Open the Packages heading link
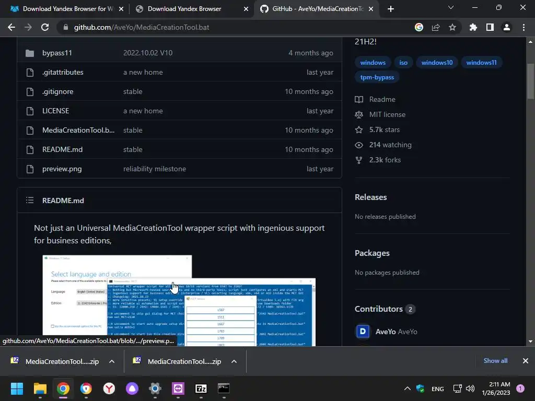Viewport: 535px width, 401px height. (x=372, y=253)
